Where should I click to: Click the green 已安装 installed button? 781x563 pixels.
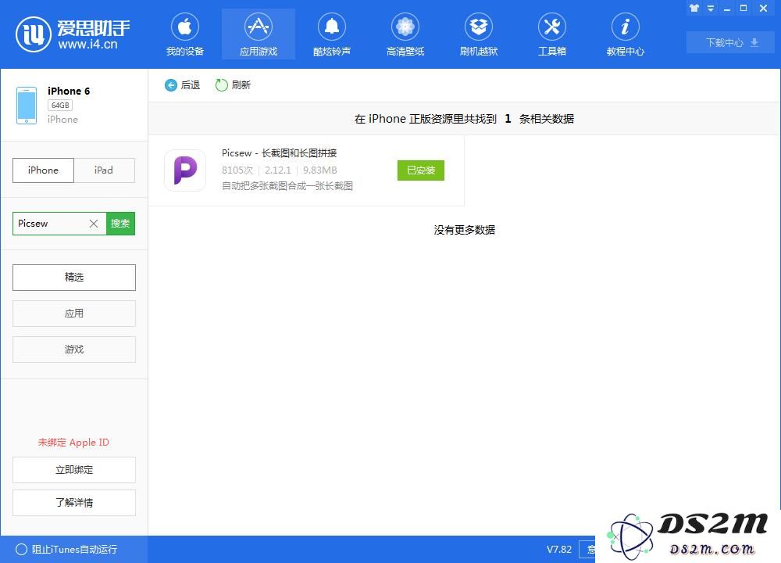pos(421,170)
